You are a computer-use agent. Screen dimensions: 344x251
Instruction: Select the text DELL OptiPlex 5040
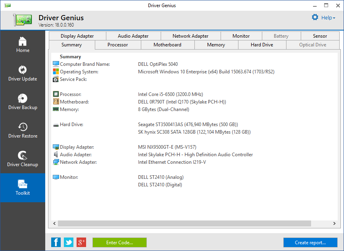click(158, 64)
